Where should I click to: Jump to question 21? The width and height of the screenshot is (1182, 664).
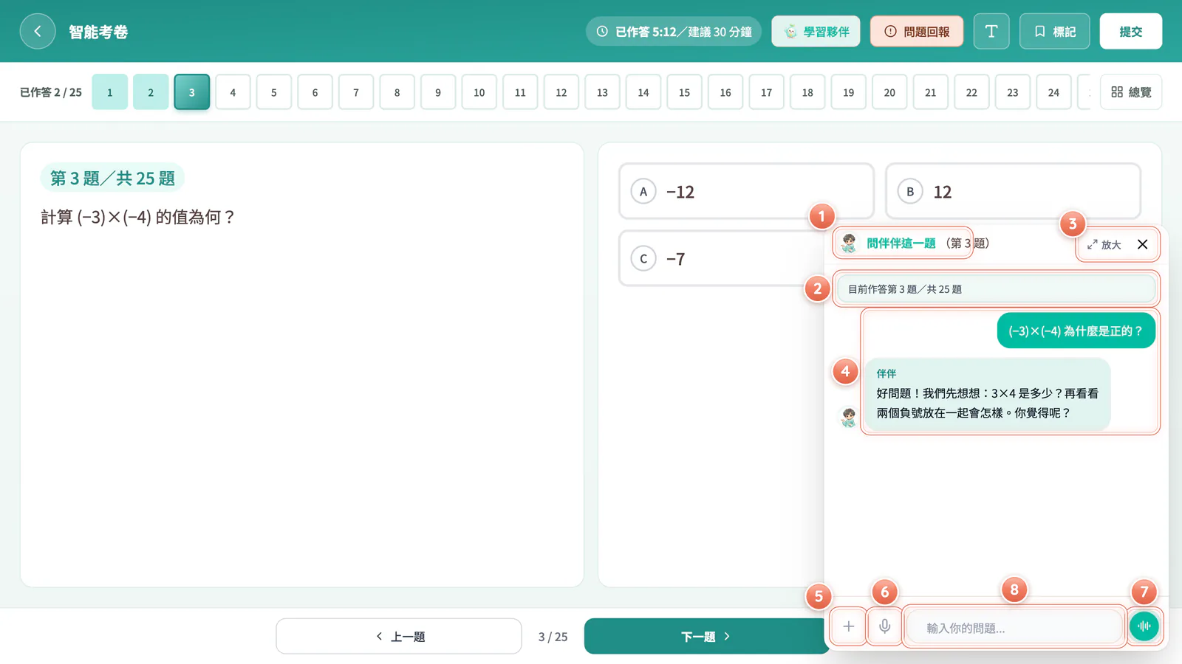(x=931, y=92)
